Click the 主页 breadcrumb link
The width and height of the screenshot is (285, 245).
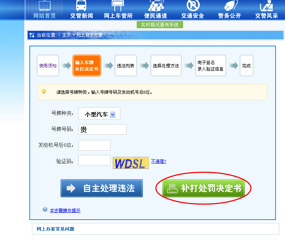(x=66, y=35)
